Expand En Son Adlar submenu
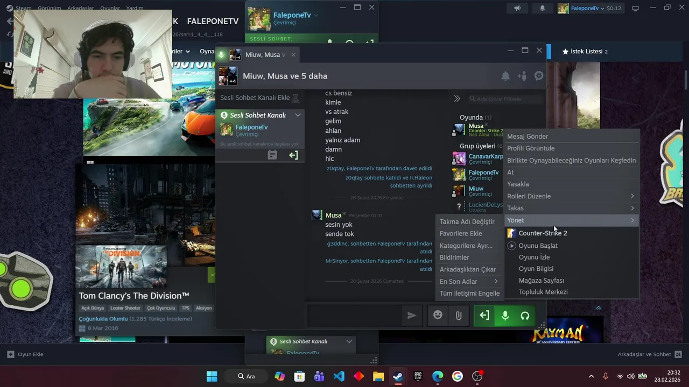 469,281
